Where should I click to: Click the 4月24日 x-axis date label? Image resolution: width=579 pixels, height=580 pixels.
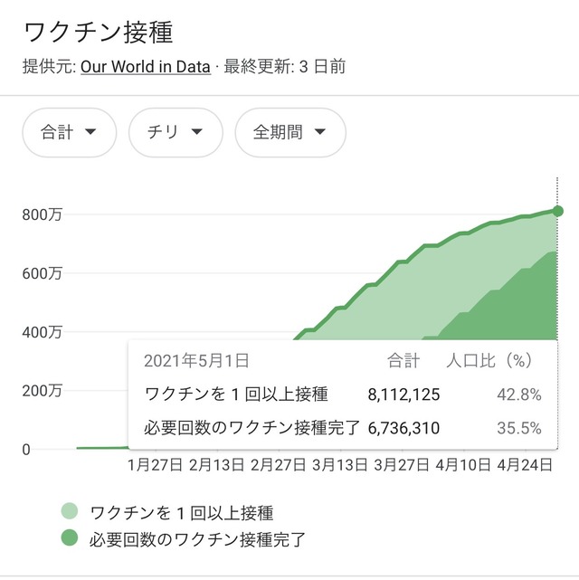pos(524,465)
